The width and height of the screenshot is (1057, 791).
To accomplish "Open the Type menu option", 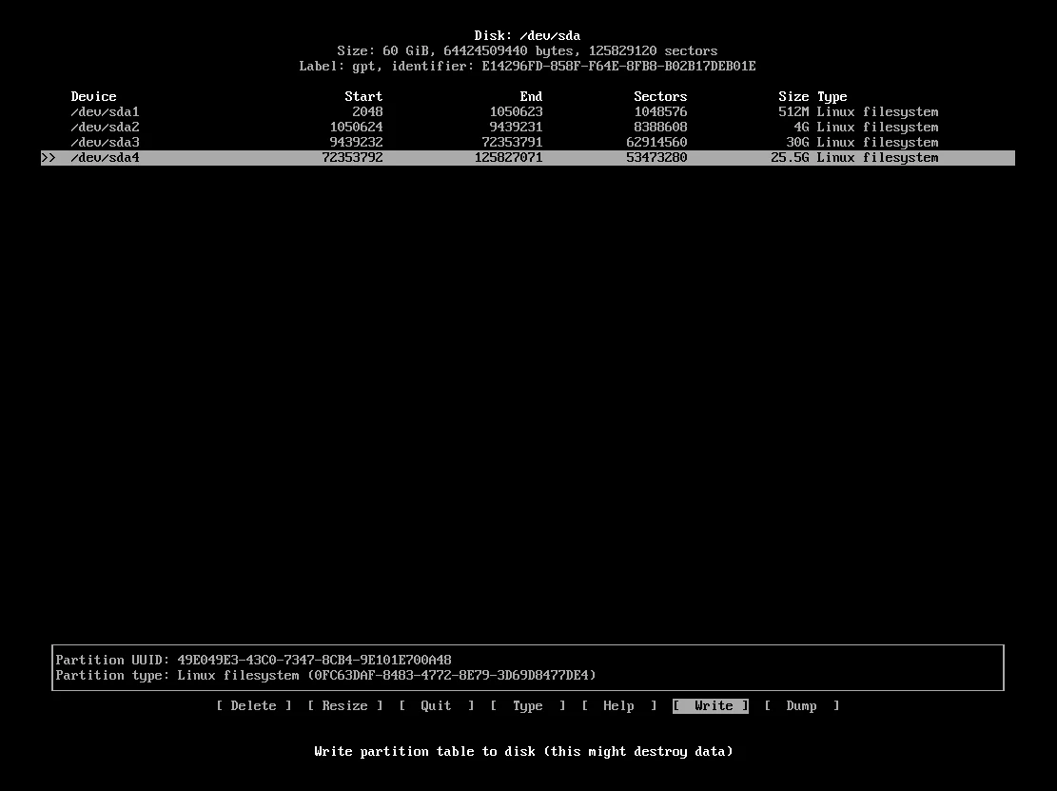I will click(527, 705).
